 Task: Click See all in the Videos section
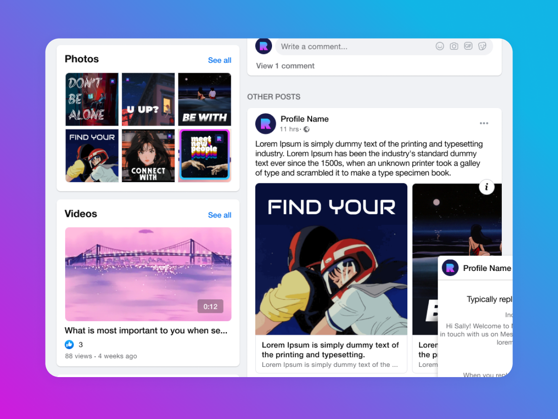point(219,215)
